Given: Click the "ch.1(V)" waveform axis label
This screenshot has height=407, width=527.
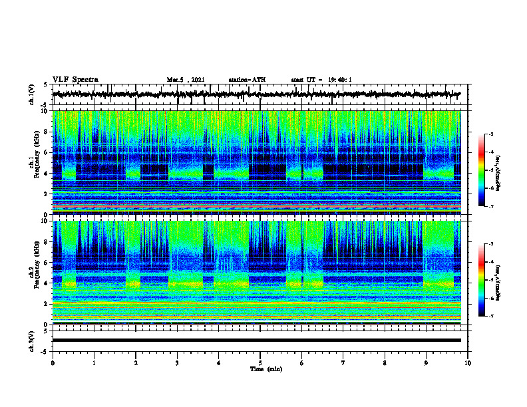Looking at the screenshot, I should tap(31, 94).
